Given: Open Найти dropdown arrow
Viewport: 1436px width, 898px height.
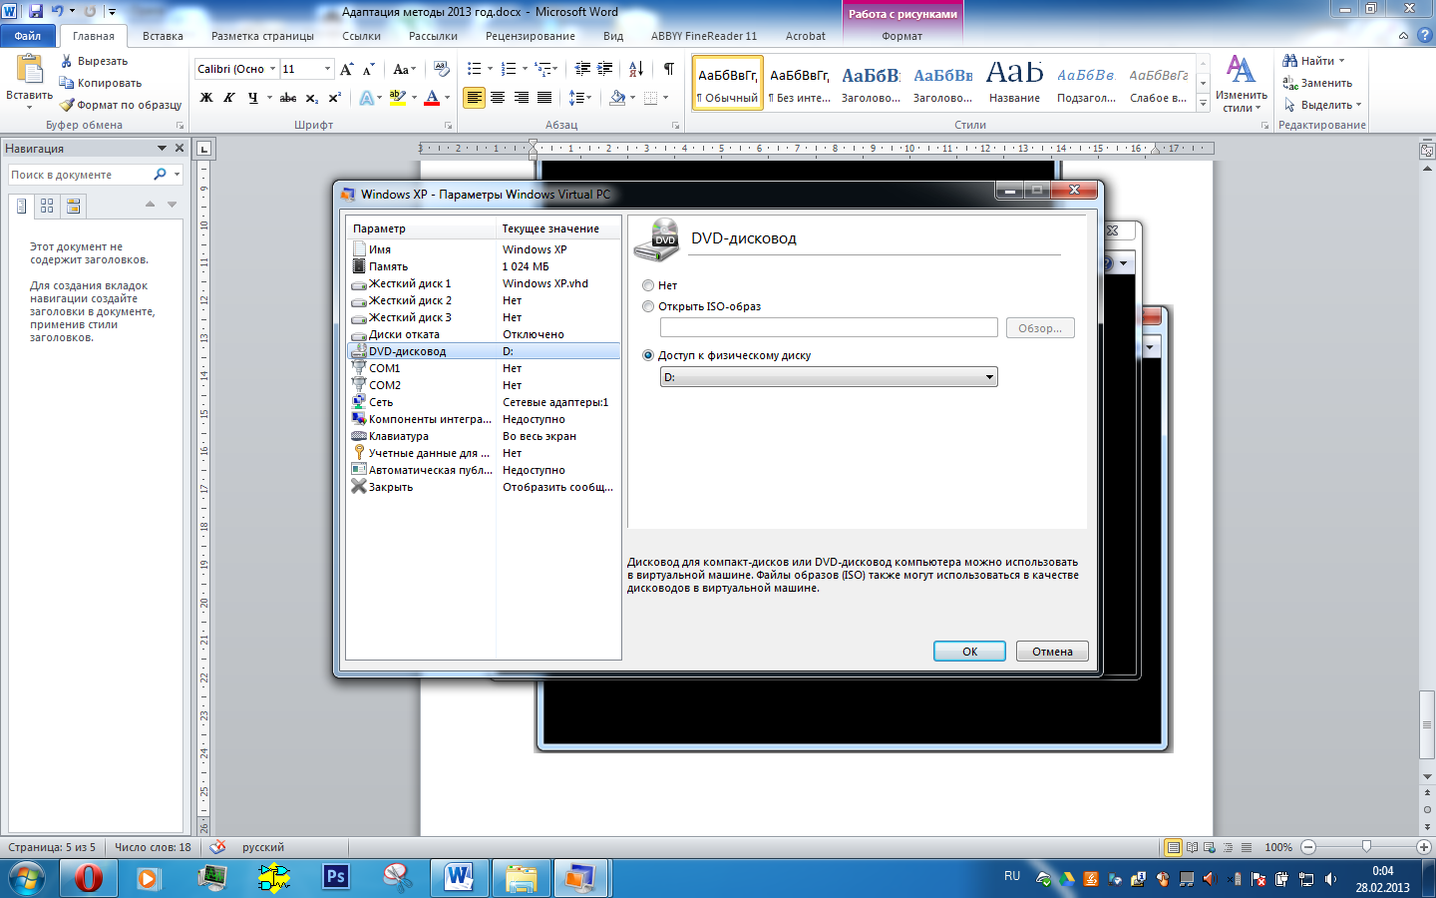Looking at the screenshot, I should (1341, 61).
